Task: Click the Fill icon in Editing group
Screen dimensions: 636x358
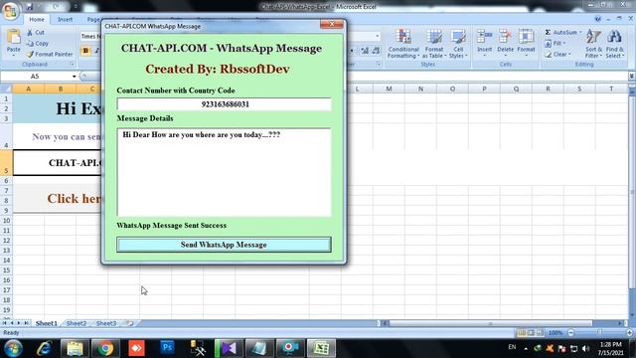Action: pos(548,43)
